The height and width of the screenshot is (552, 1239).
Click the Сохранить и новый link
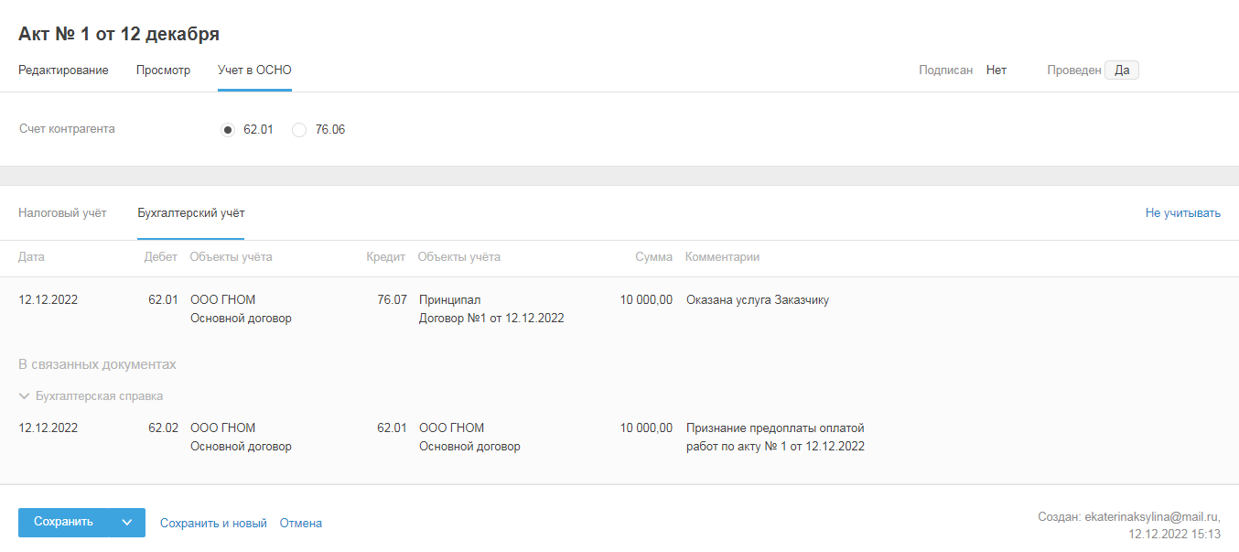point(213,524)
